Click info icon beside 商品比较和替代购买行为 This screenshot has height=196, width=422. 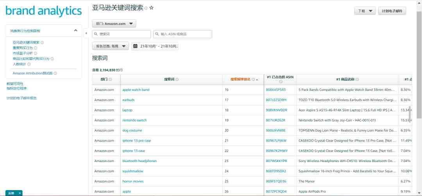click(x=52, y=59)
